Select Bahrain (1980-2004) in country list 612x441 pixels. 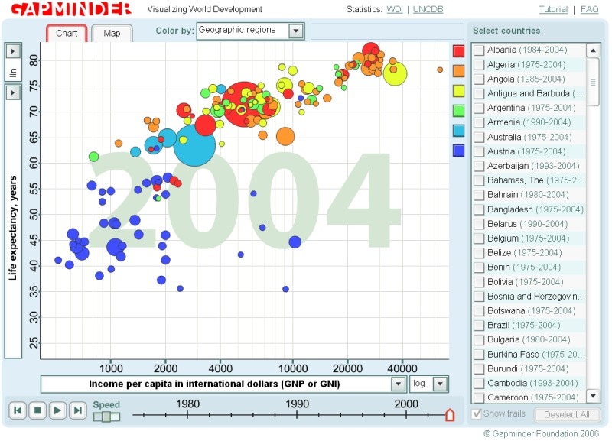(x=529, y=195)
